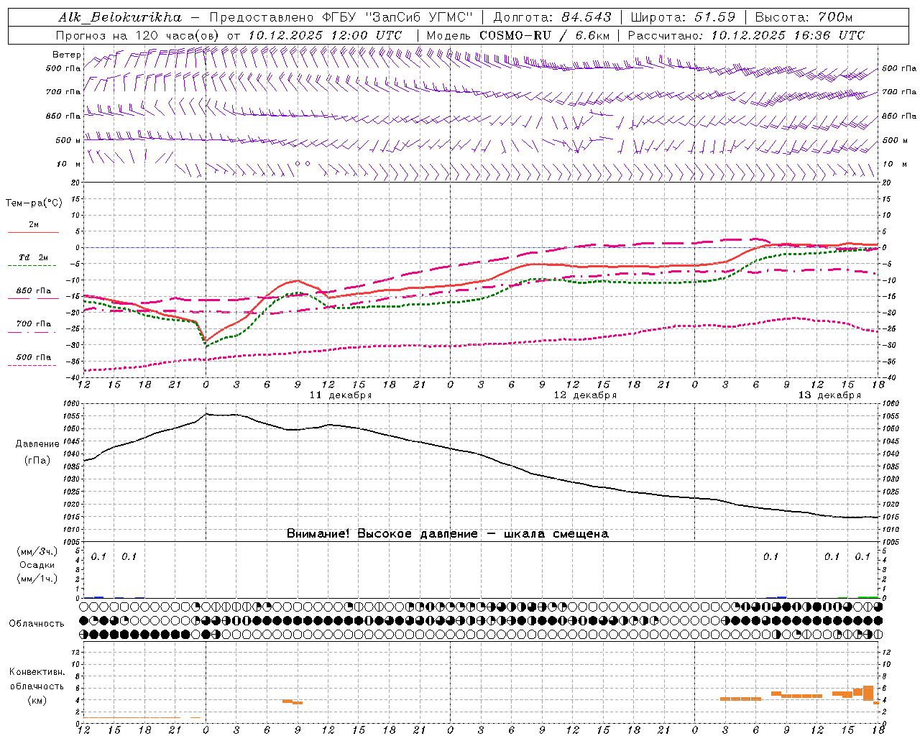Viewport: 920px width, 736px height.
Task: Click the wind panel label "Ветер"
Action: coord(67,55)
